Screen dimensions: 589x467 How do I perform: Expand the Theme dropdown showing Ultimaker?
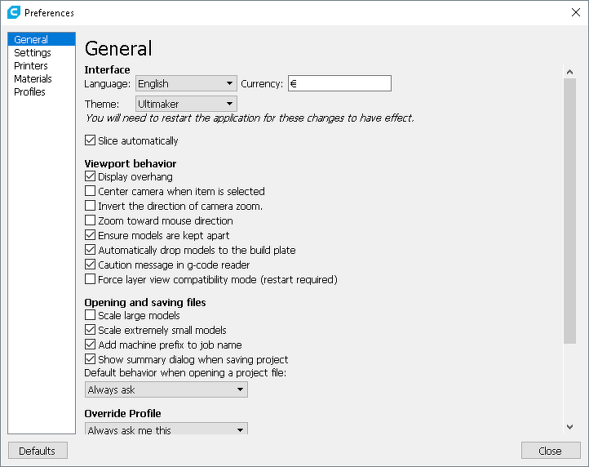[186, 104]
